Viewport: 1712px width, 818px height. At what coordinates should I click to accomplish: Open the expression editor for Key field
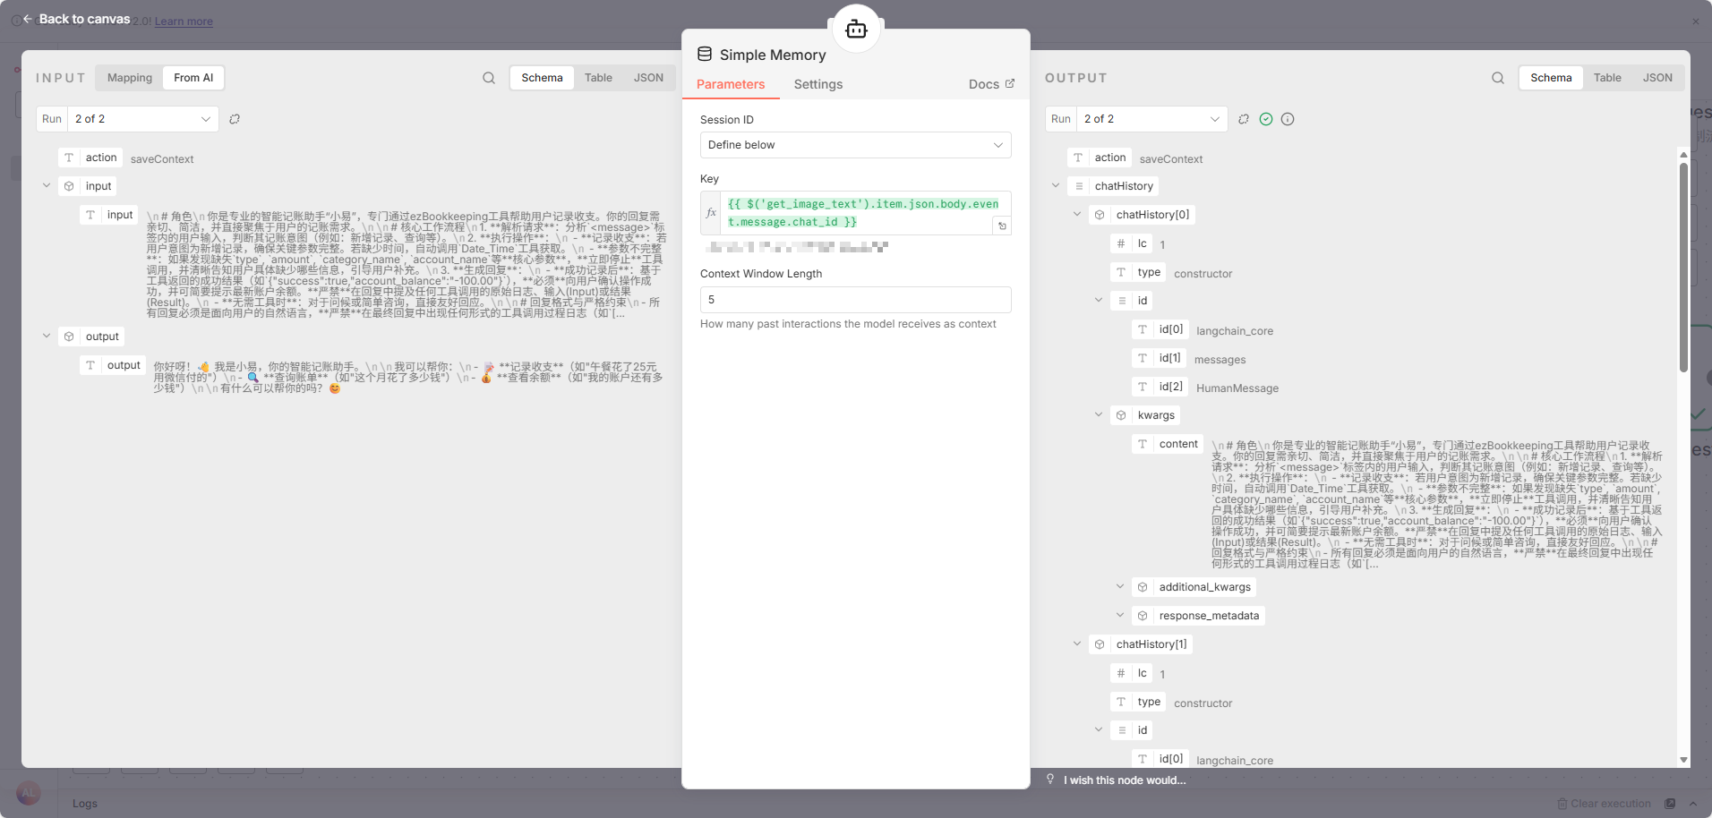pyautogui.click(x=1002, y=226)
